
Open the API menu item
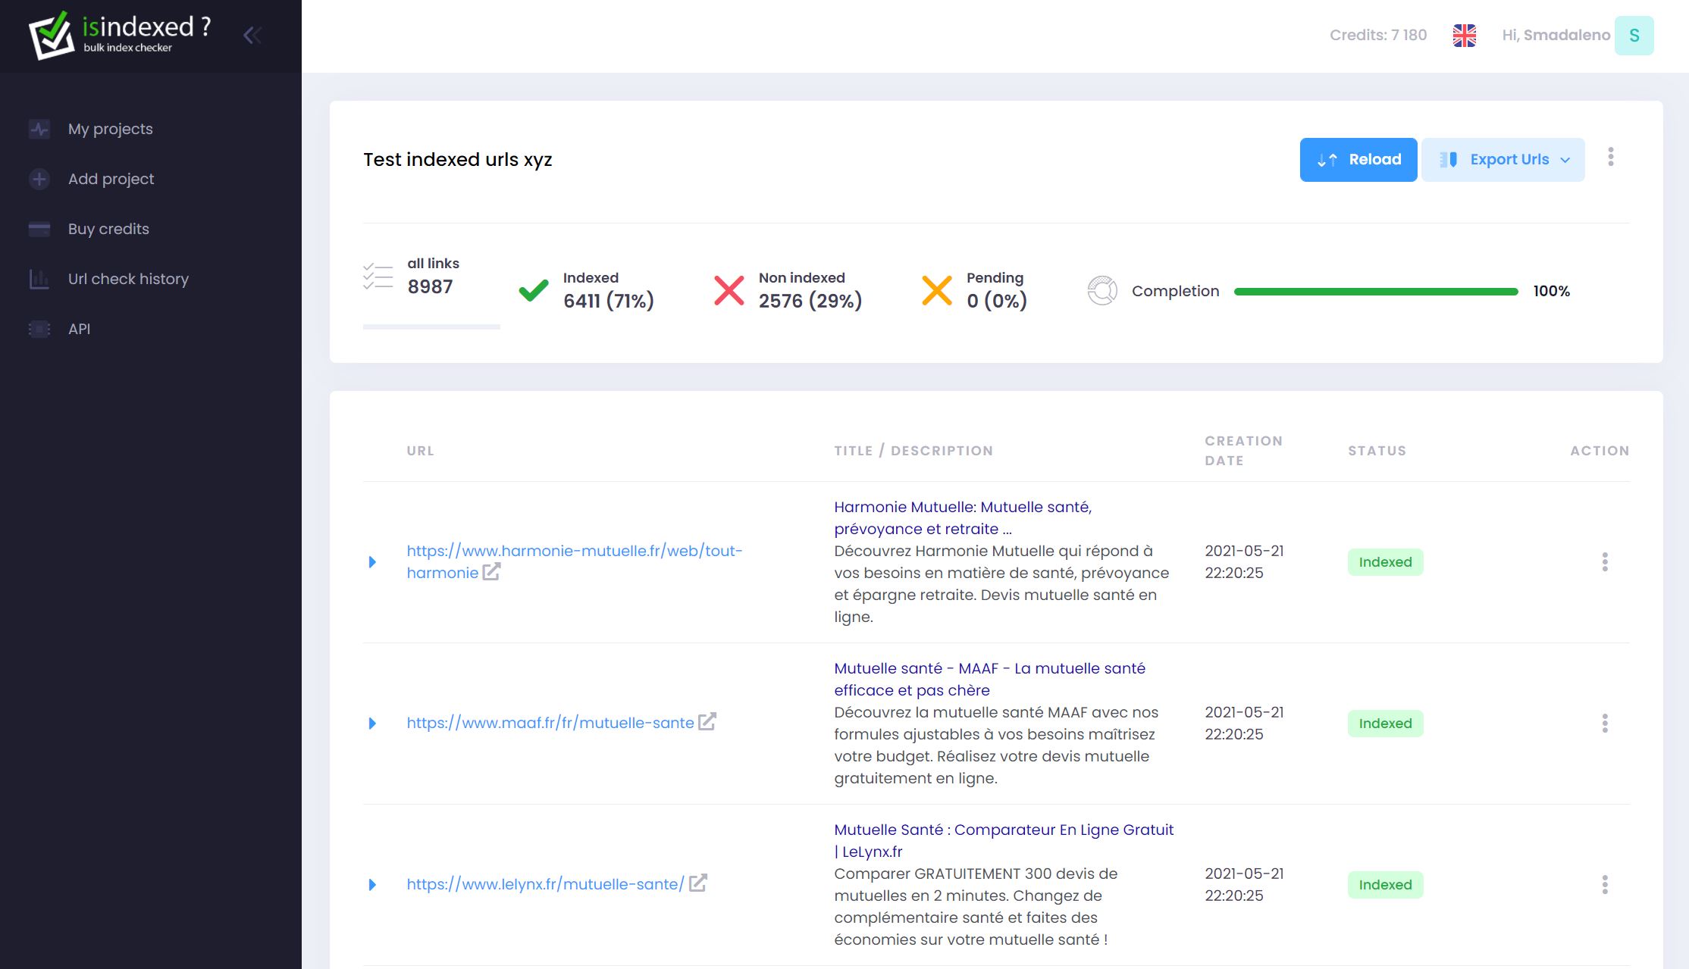pos(79,329)
